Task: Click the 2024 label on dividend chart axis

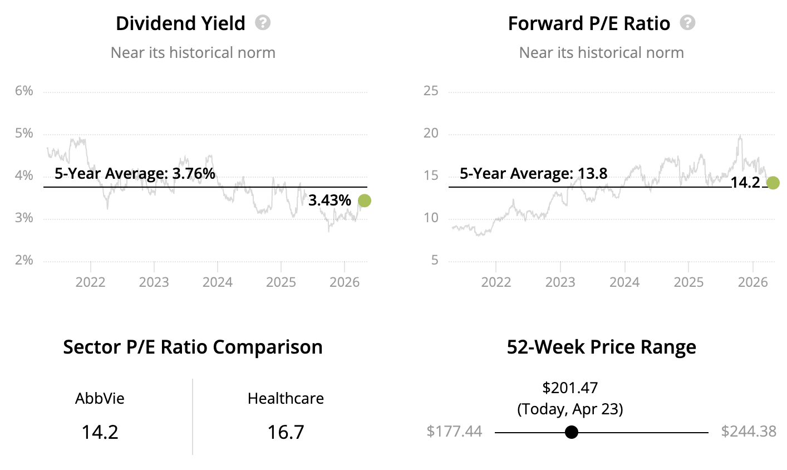Action: tap(217, 282)
